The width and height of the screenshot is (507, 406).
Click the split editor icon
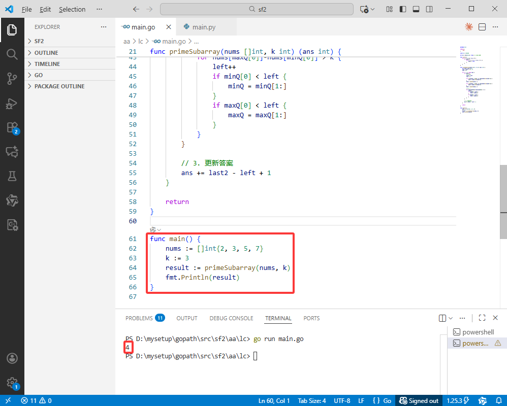pyautogui.click(x=482, y=27)
